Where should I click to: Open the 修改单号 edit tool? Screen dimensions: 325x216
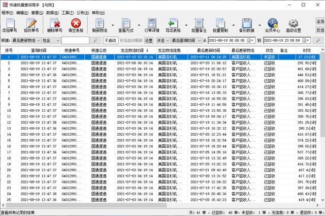pos(31,25)
